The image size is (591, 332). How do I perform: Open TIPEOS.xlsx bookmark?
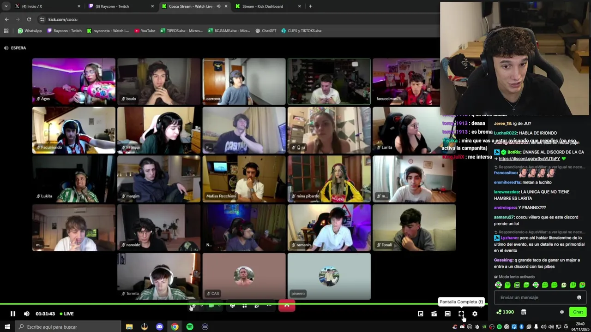click(181, 31)
